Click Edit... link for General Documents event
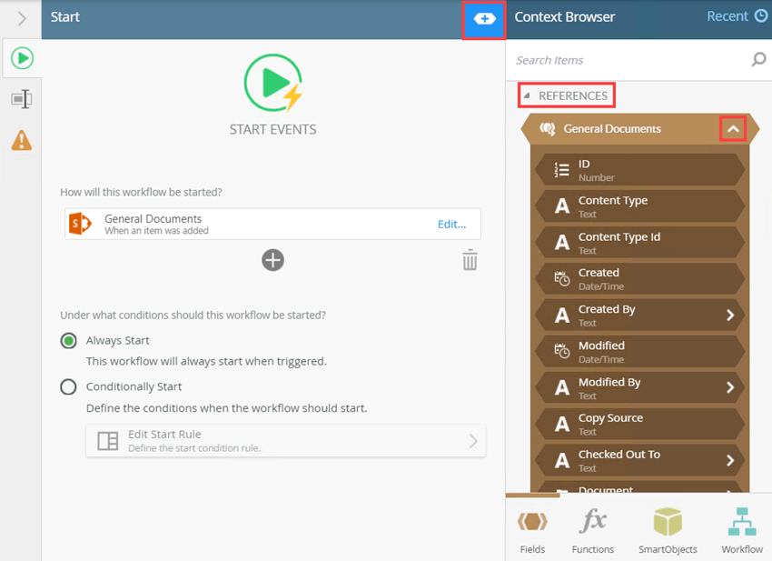The height and width of the screenshot is (561, 772). coord(451,225)
